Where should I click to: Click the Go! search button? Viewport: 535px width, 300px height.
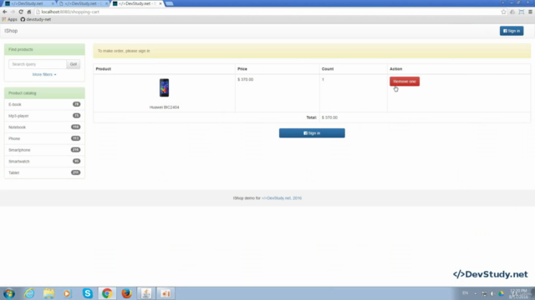click(74, 64)
